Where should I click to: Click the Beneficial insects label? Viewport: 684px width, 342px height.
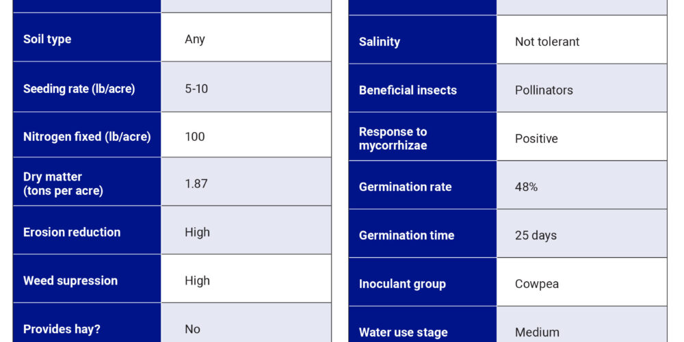click(408, 90)
